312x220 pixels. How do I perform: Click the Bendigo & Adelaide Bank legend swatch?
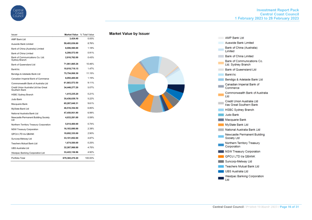pyautogui.click(x=221, y=80)
